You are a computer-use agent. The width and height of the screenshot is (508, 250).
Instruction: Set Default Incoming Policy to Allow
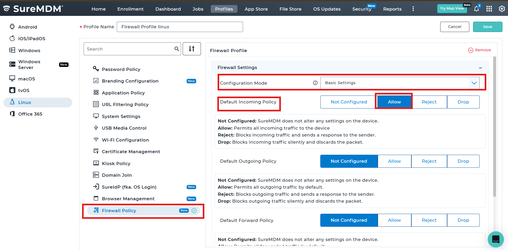point(394,102)
